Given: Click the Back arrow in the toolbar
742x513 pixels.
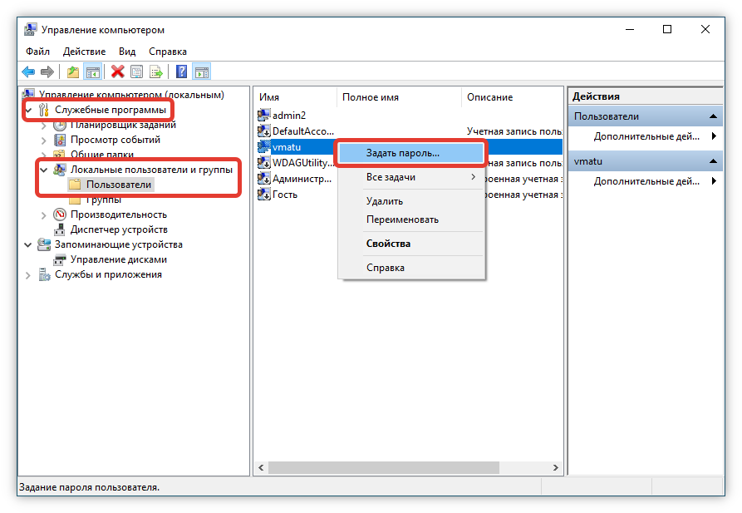Looking at the screenshot, I should click(28, 72).
